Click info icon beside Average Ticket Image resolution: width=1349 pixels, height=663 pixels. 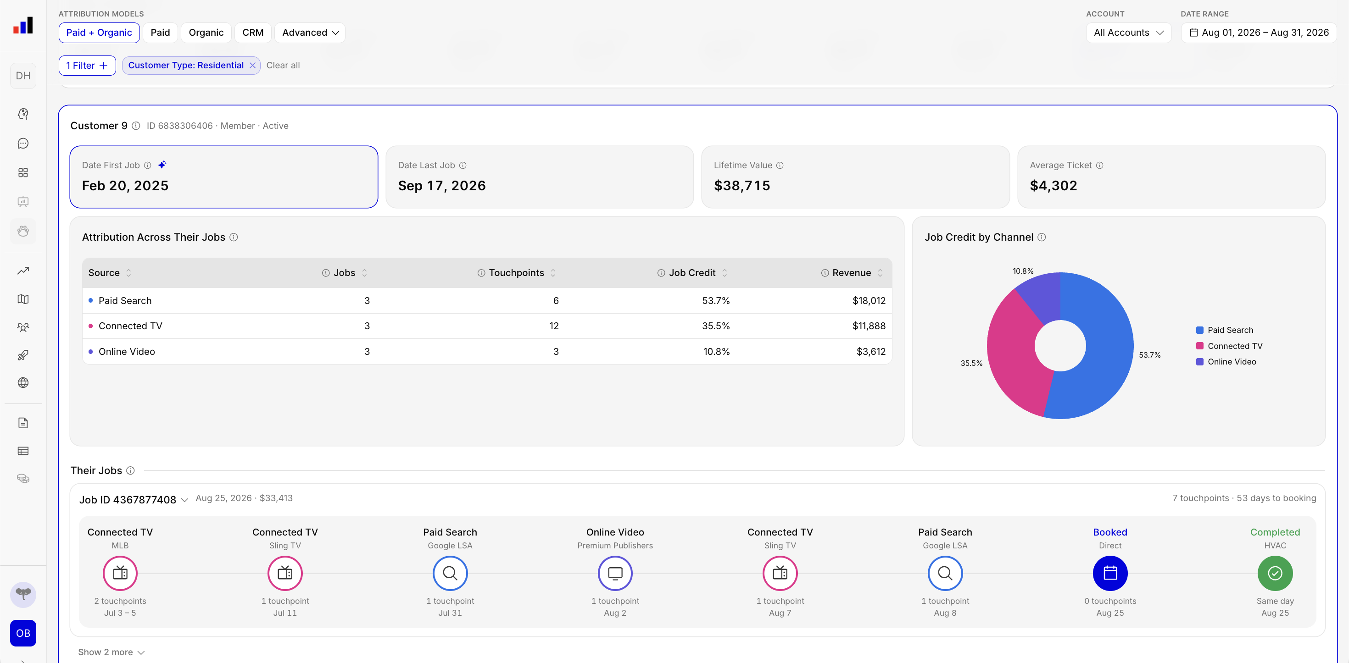click(1100, 166)
